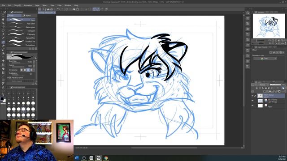Choose the Calligraphy sub tool

click(x=21, y=34)
